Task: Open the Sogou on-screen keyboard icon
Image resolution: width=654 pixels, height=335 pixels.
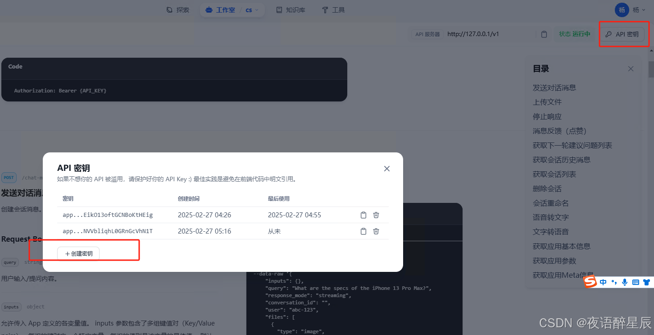Action: coord(635,282)
